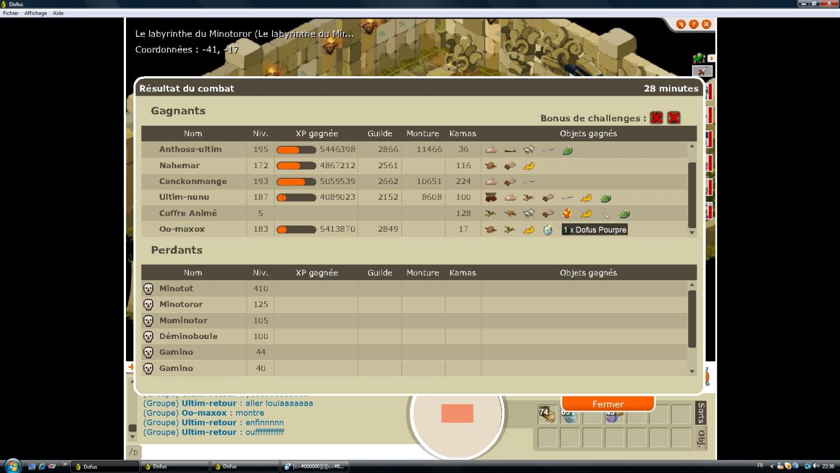Switch to the Obj. tab
The width and height of the screenshot is (840, 473).
click(701, 438)
